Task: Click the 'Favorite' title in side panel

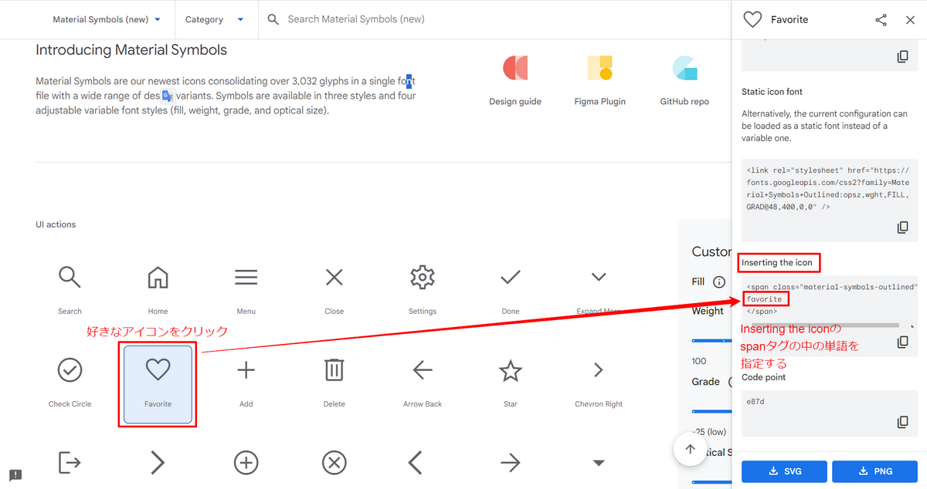Action: click(789, 20)
